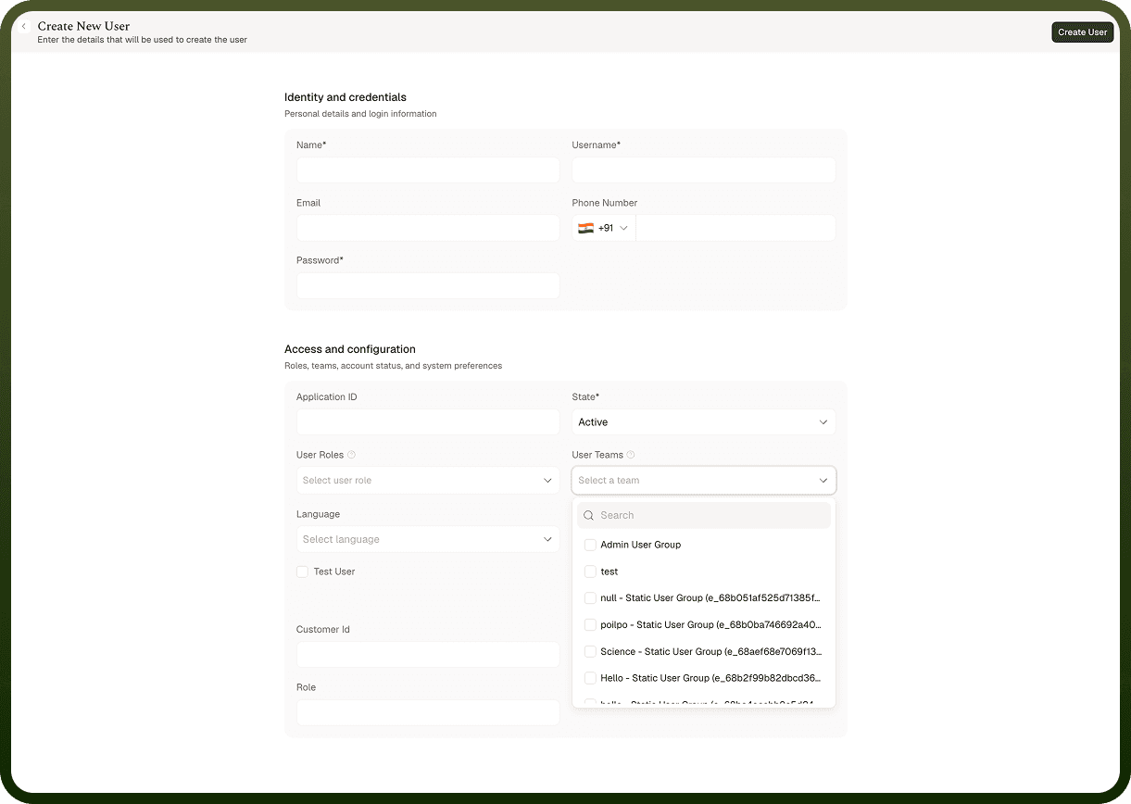This screenshot has height=804, width=1131.
Task: Check the Science - Static User Group option
Action: [x=590, y=651]
